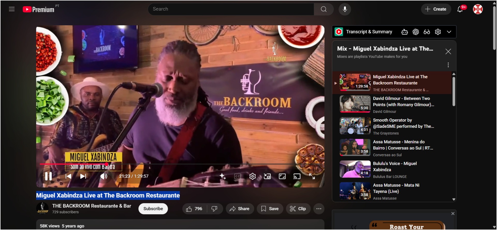Viewport: 497px width, 230px height.
Task: Open THE BACKROOM Restaurante & Bar channel name
Action: point(92,206)
